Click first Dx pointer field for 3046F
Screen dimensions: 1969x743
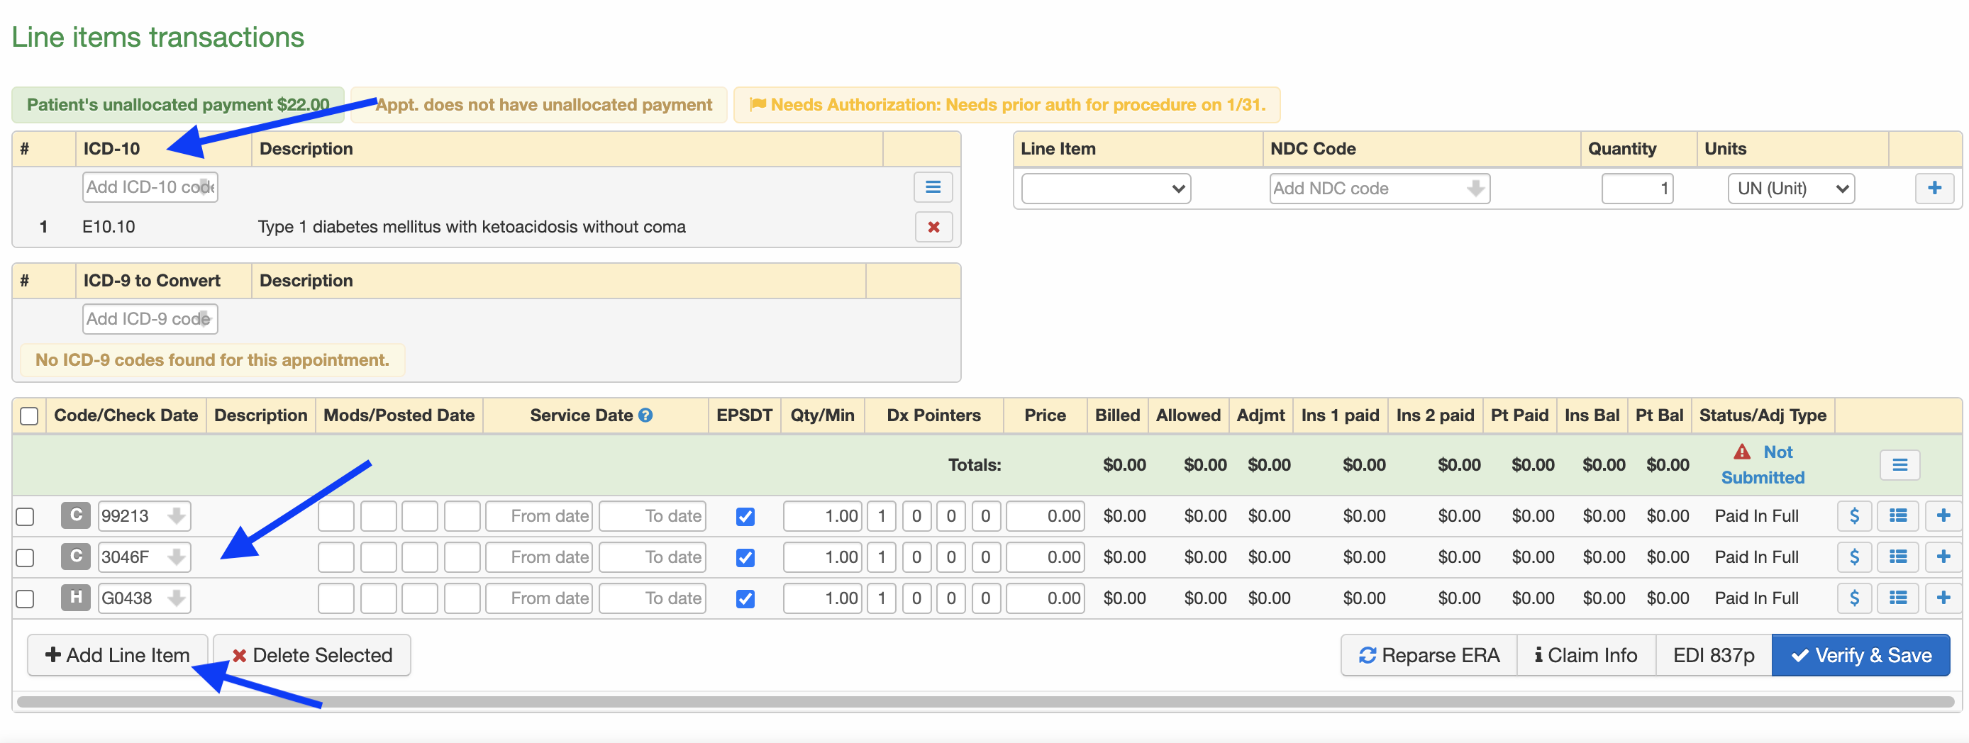882,557
